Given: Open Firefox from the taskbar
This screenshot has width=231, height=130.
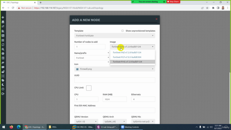Looking at the screenshot, I should (11, 127).
